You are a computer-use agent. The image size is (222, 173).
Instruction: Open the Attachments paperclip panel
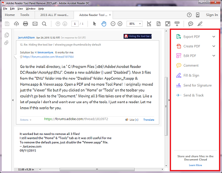(x=6, y=43)
